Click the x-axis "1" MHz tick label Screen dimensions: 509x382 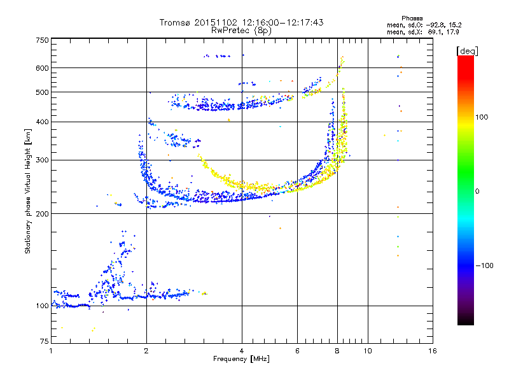coord(51,351)
